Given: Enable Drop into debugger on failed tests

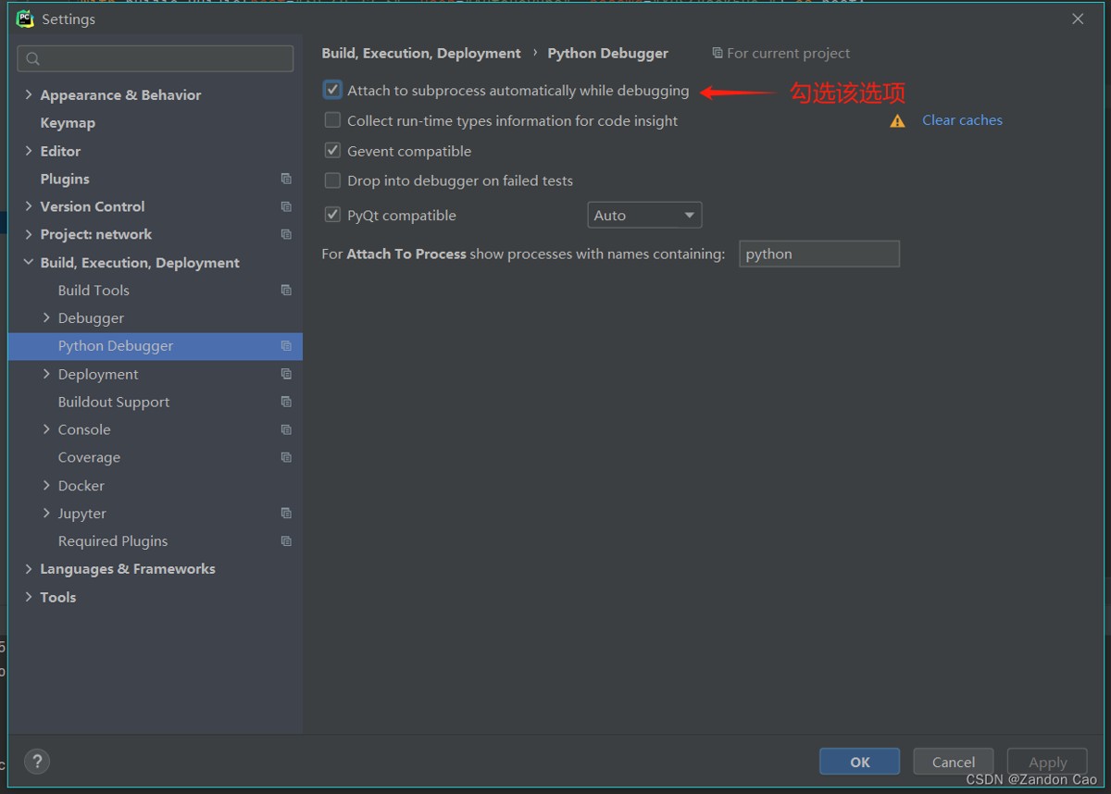Looking at the screenshot, I should point(332,180).
